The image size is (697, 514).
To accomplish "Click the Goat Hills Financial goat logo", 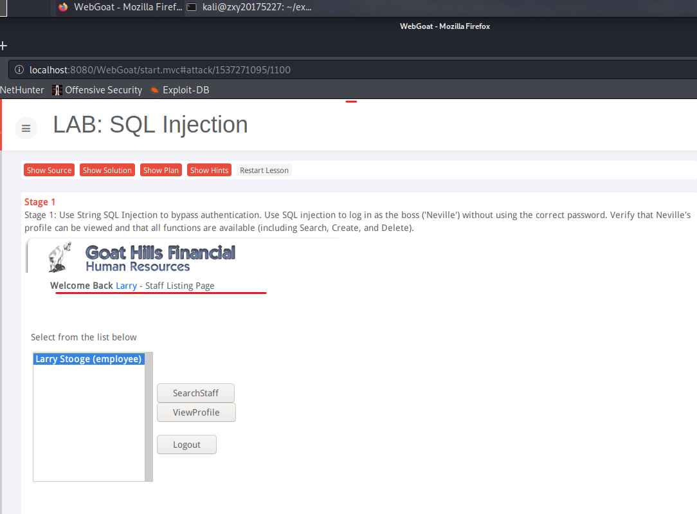I will [60, 257].
